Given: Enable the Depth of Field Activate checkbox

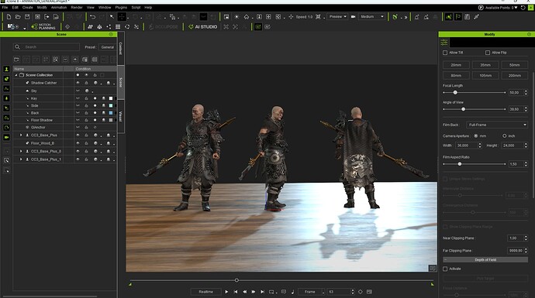Looking at the screenshot, I should 445,269.
